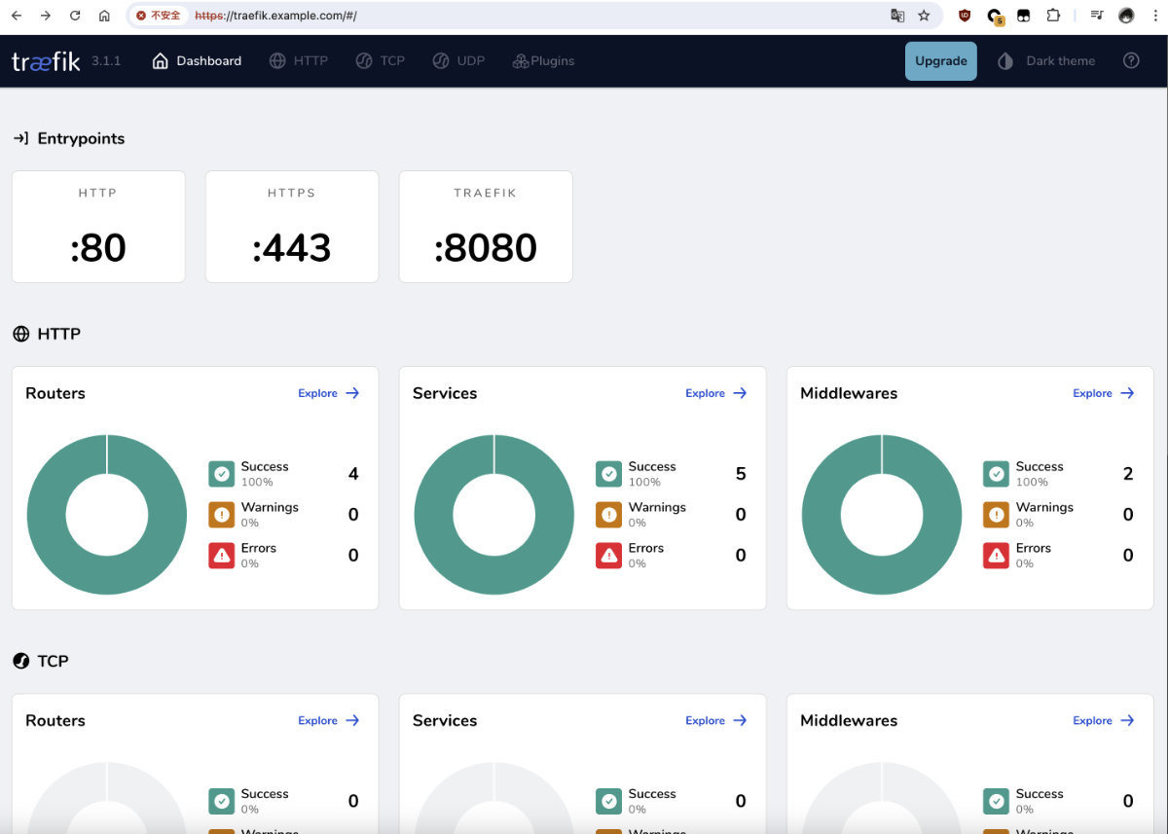Select the HTTP :80 entrypoint card
The width and height of the screenshot is (1168, 834).
tap(98, 227)
